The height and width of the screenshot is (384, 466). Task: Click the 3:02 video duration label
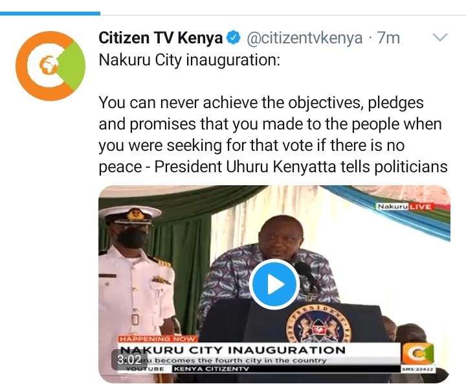click(129, 359)
